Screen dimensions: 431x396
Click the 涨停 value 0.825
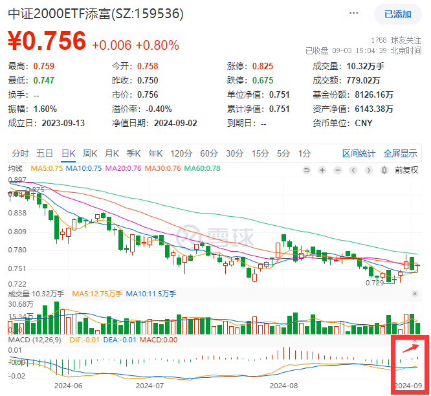coord(263,66)
